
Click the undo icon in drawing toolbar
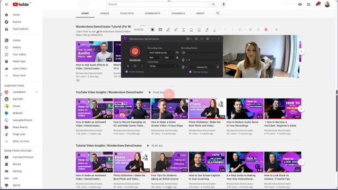tap(225, 30)
